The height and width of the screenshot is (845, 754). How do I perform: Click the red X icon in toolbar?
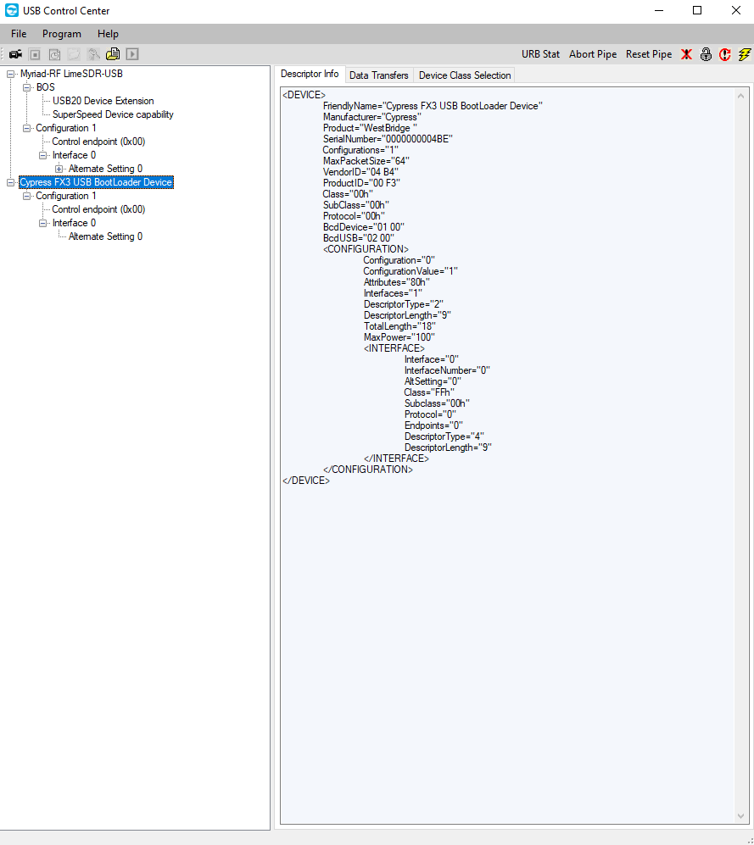[x=686, y=54]
